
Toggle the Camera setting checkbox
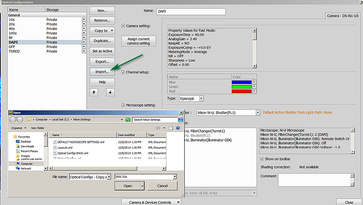[124, 26]
